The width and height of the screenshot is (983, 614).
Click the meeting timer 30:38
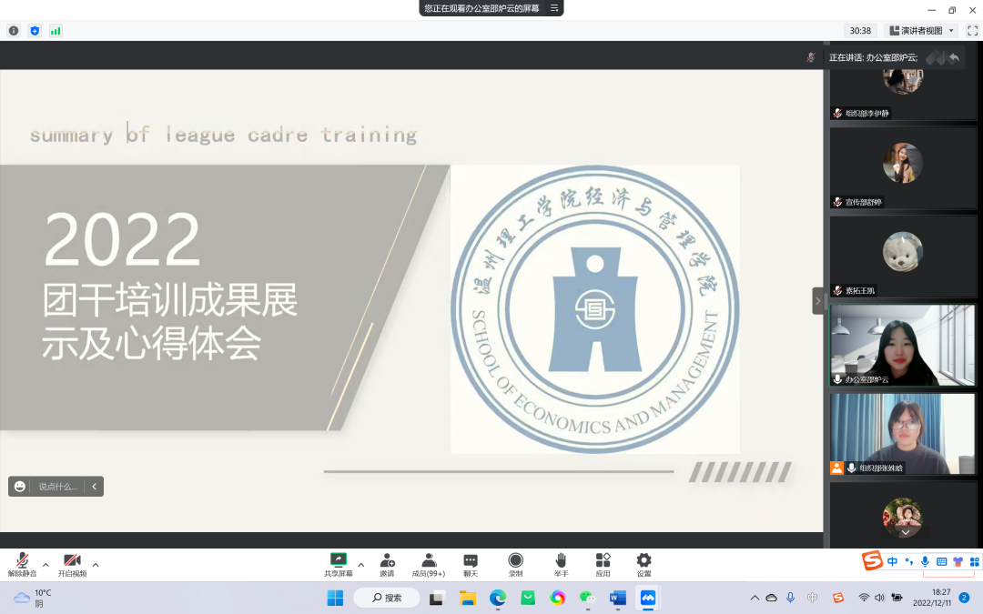(860, 31)
